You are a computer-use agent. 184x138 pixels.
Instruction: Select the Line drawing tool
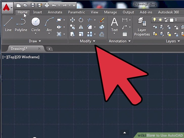coord(8,25)
